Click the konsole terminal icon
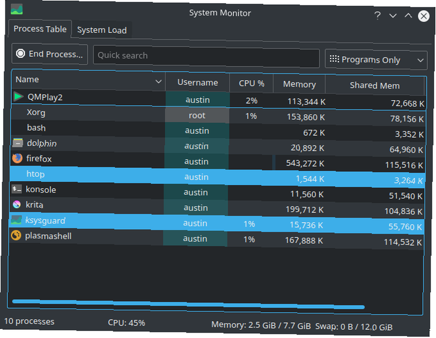The width and height of the screenshot is (436, 338). tap(17, 189)
